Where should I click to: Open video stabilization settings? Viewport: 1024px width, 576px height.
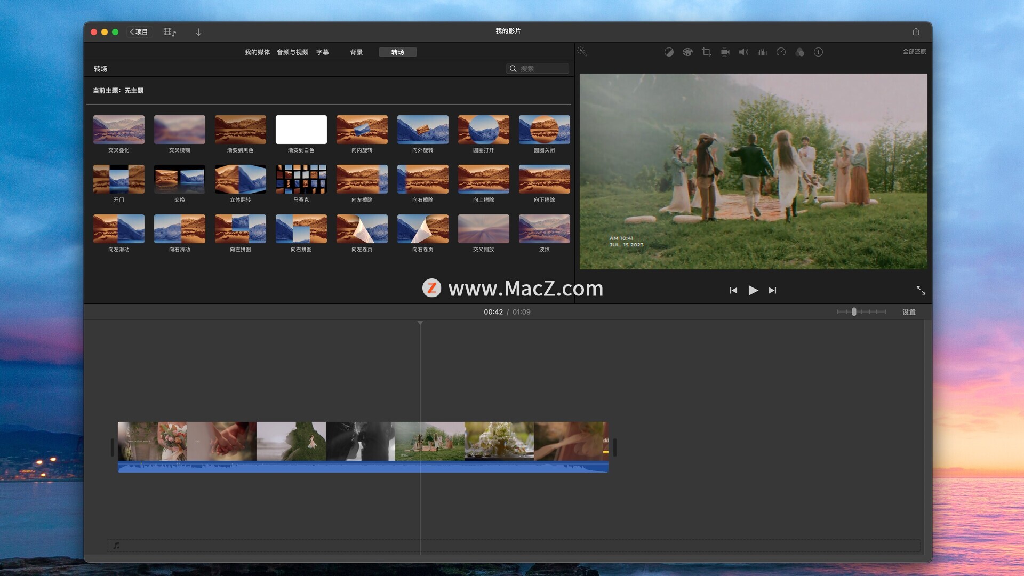click(725, 52)
